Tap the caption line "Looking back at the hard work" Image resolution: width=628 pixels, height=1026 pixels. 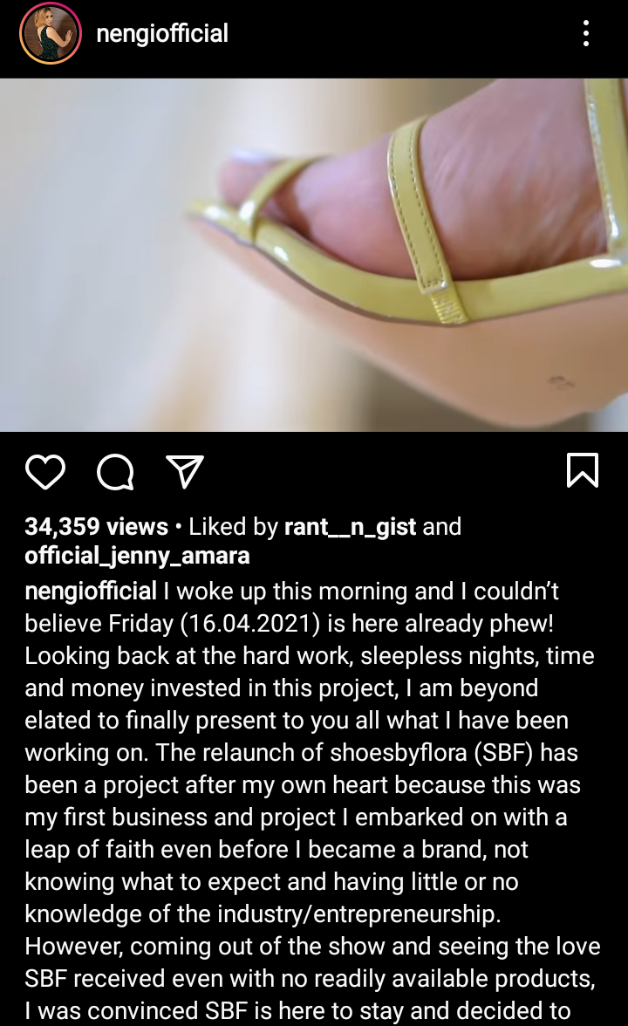(x=310, y=656)
